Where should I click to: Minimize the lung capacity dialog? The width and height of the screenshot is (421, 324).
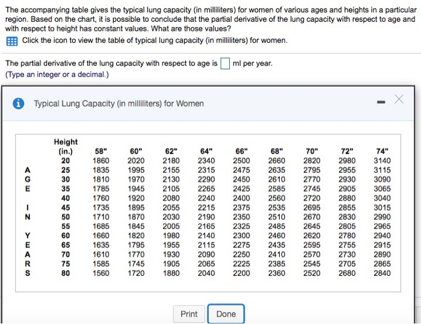pyautogui.click(x=381, y=102)
